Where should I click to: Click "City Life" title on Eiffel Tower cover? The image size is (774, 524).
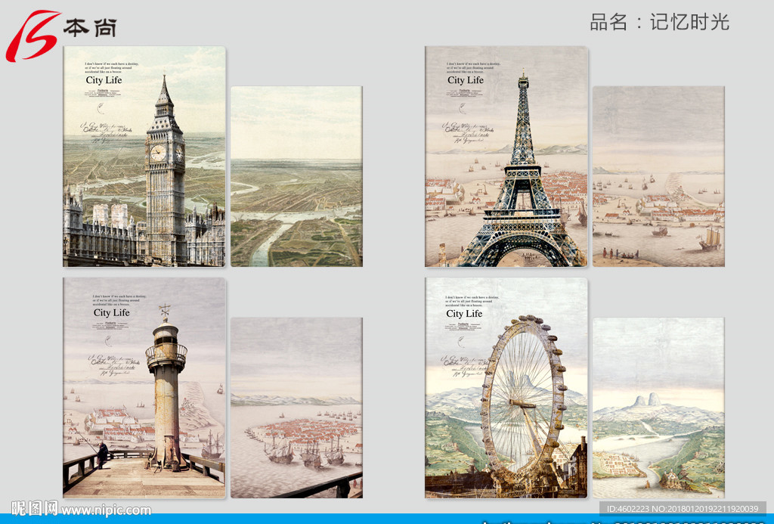pos(466,80)
